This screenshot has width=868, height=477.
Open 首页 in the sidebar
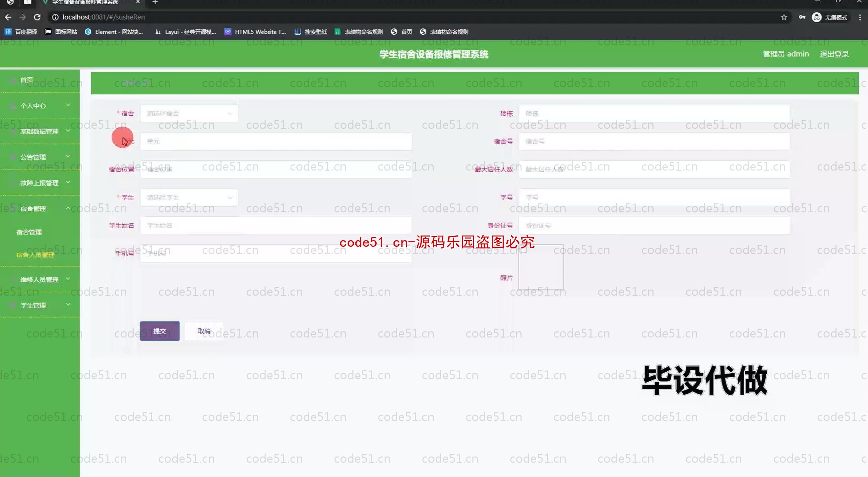40,80
